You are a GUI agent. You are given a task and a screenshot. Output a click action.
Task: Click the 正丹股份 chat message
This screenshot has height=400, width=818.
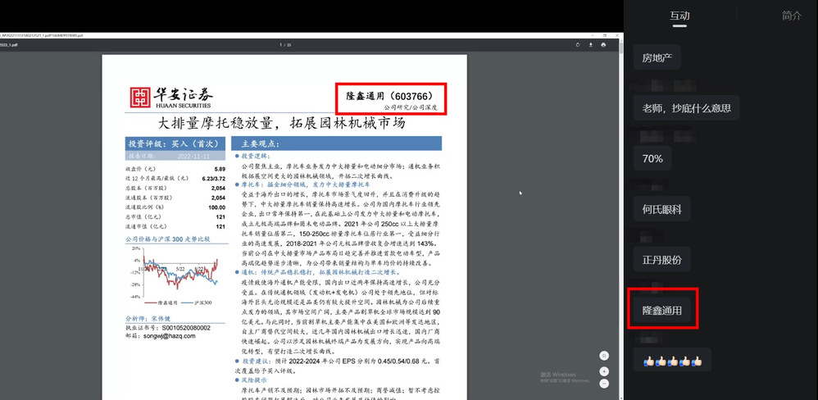[661, 261]
